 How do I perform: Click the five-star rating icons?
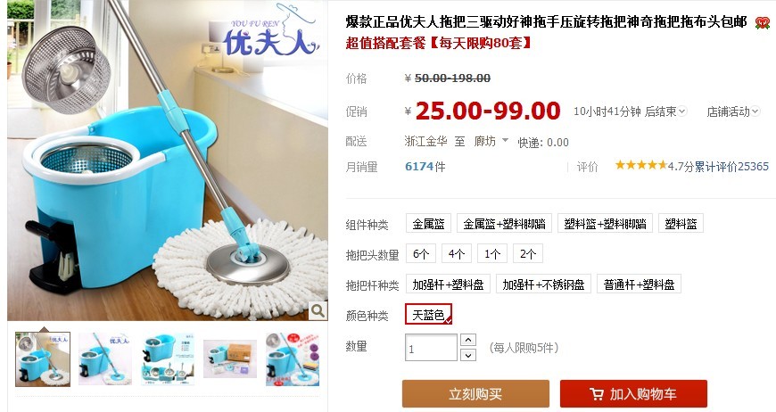pos(641,165)
